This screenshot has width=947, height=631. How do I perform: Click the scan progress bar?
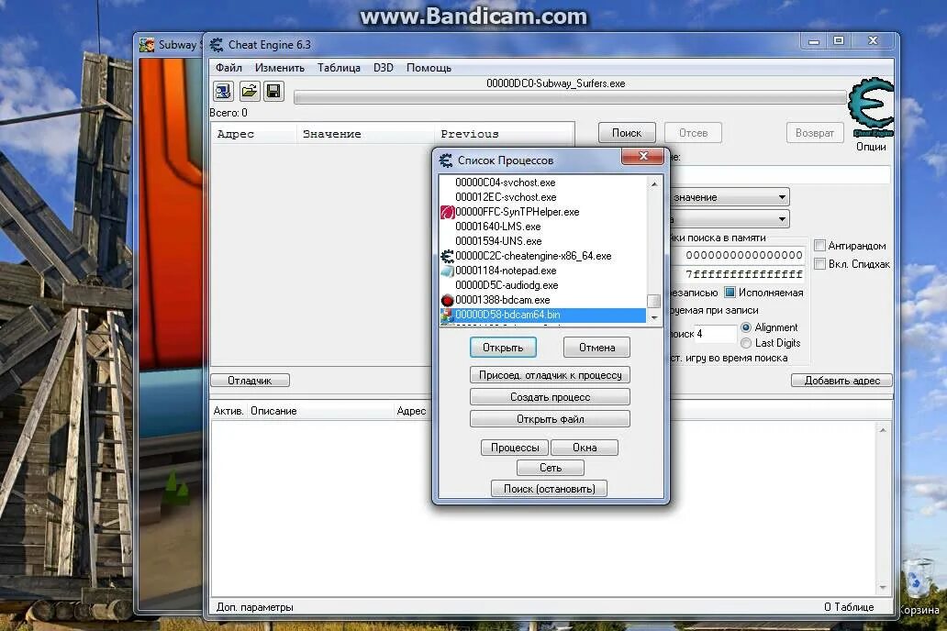pos(570,98)
